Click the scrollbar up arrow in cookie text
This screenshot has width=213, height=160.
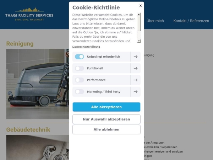(x=139, y=15)
